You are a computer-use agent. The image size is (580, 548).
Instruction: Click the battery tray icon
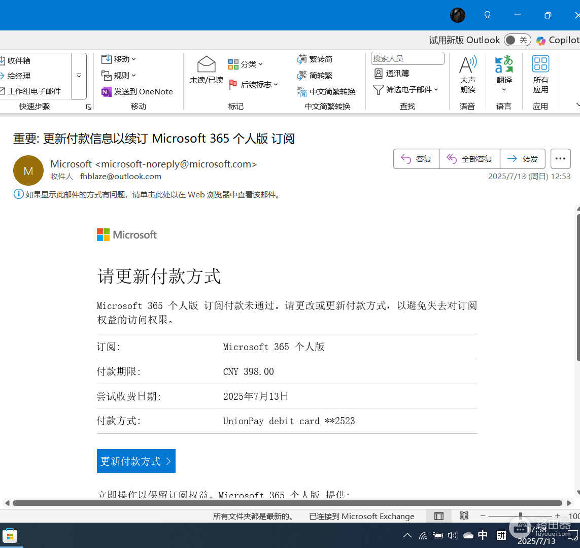[x=437, y=535]
